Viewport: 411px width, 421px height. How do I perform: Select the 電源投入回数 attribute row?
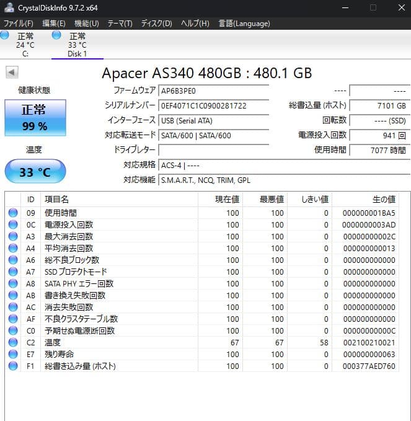202,224
